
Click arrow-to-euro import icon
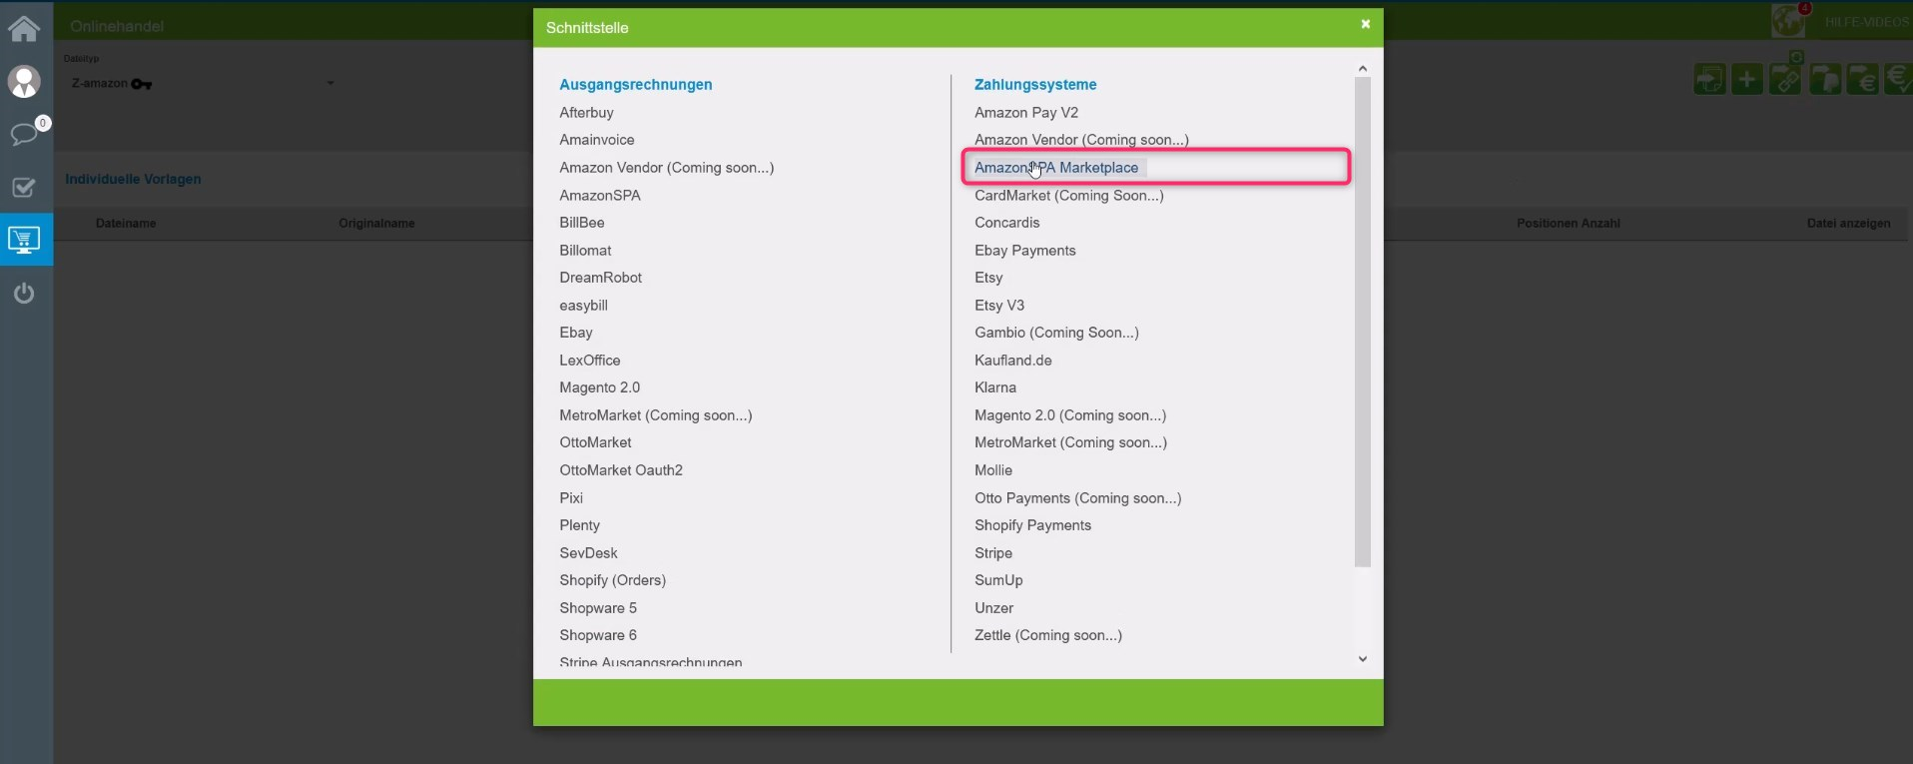tap(1862, 79)
